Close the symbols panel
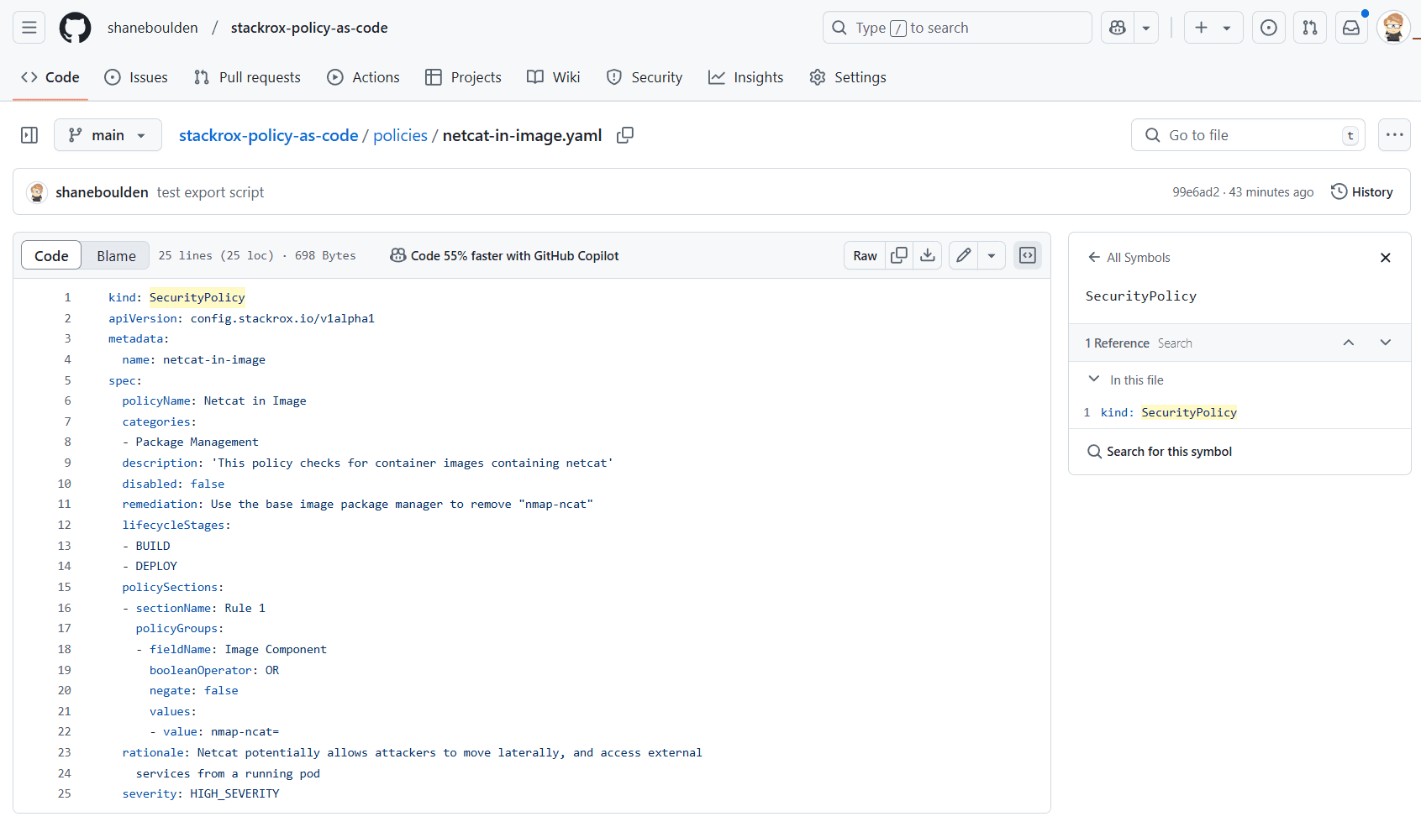Viewport: 1421px width, 827px height. tap(1386, 258)
